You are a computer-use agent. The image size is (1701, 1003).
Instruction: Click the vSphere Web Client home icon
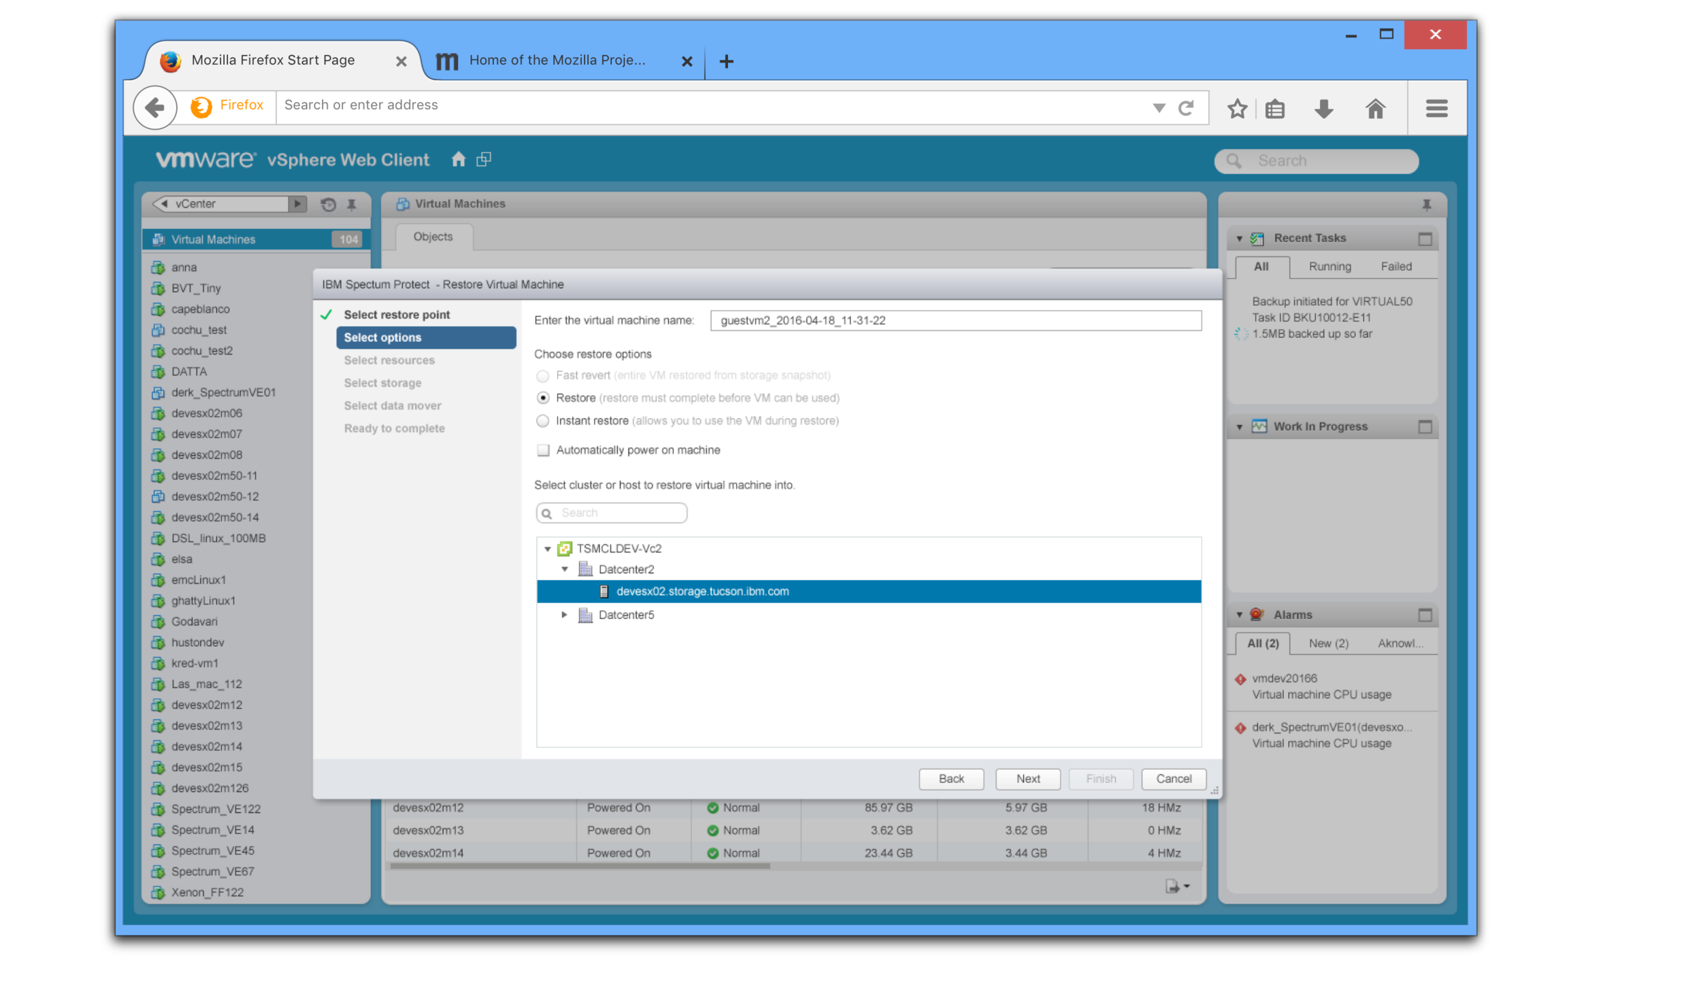click(x=459, y=159)
